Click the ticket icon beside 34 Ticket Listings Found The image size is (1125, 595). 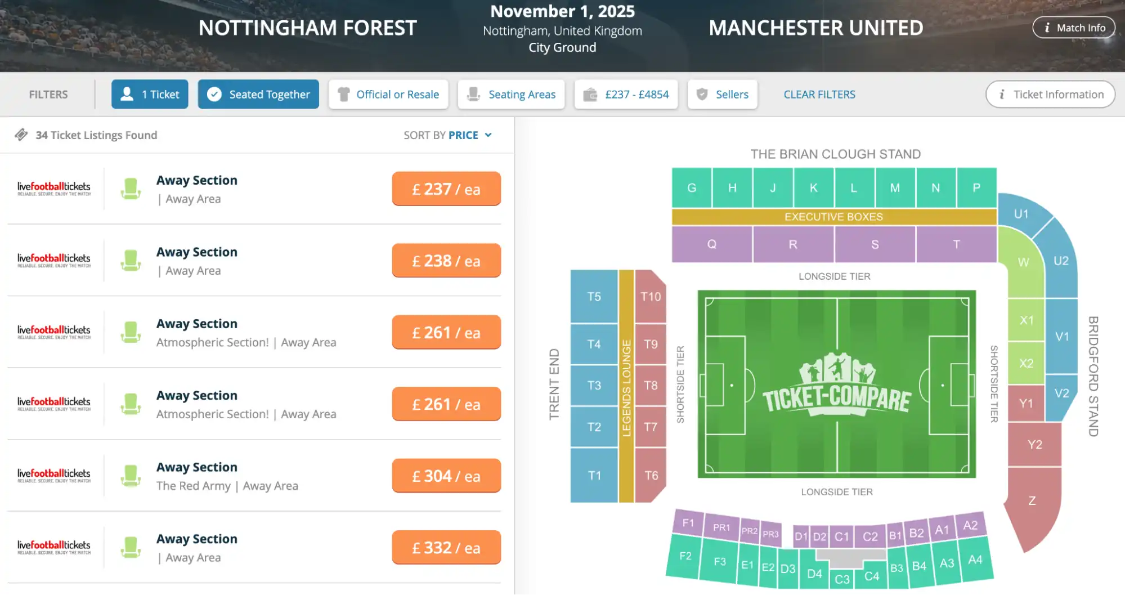[21, 135]
